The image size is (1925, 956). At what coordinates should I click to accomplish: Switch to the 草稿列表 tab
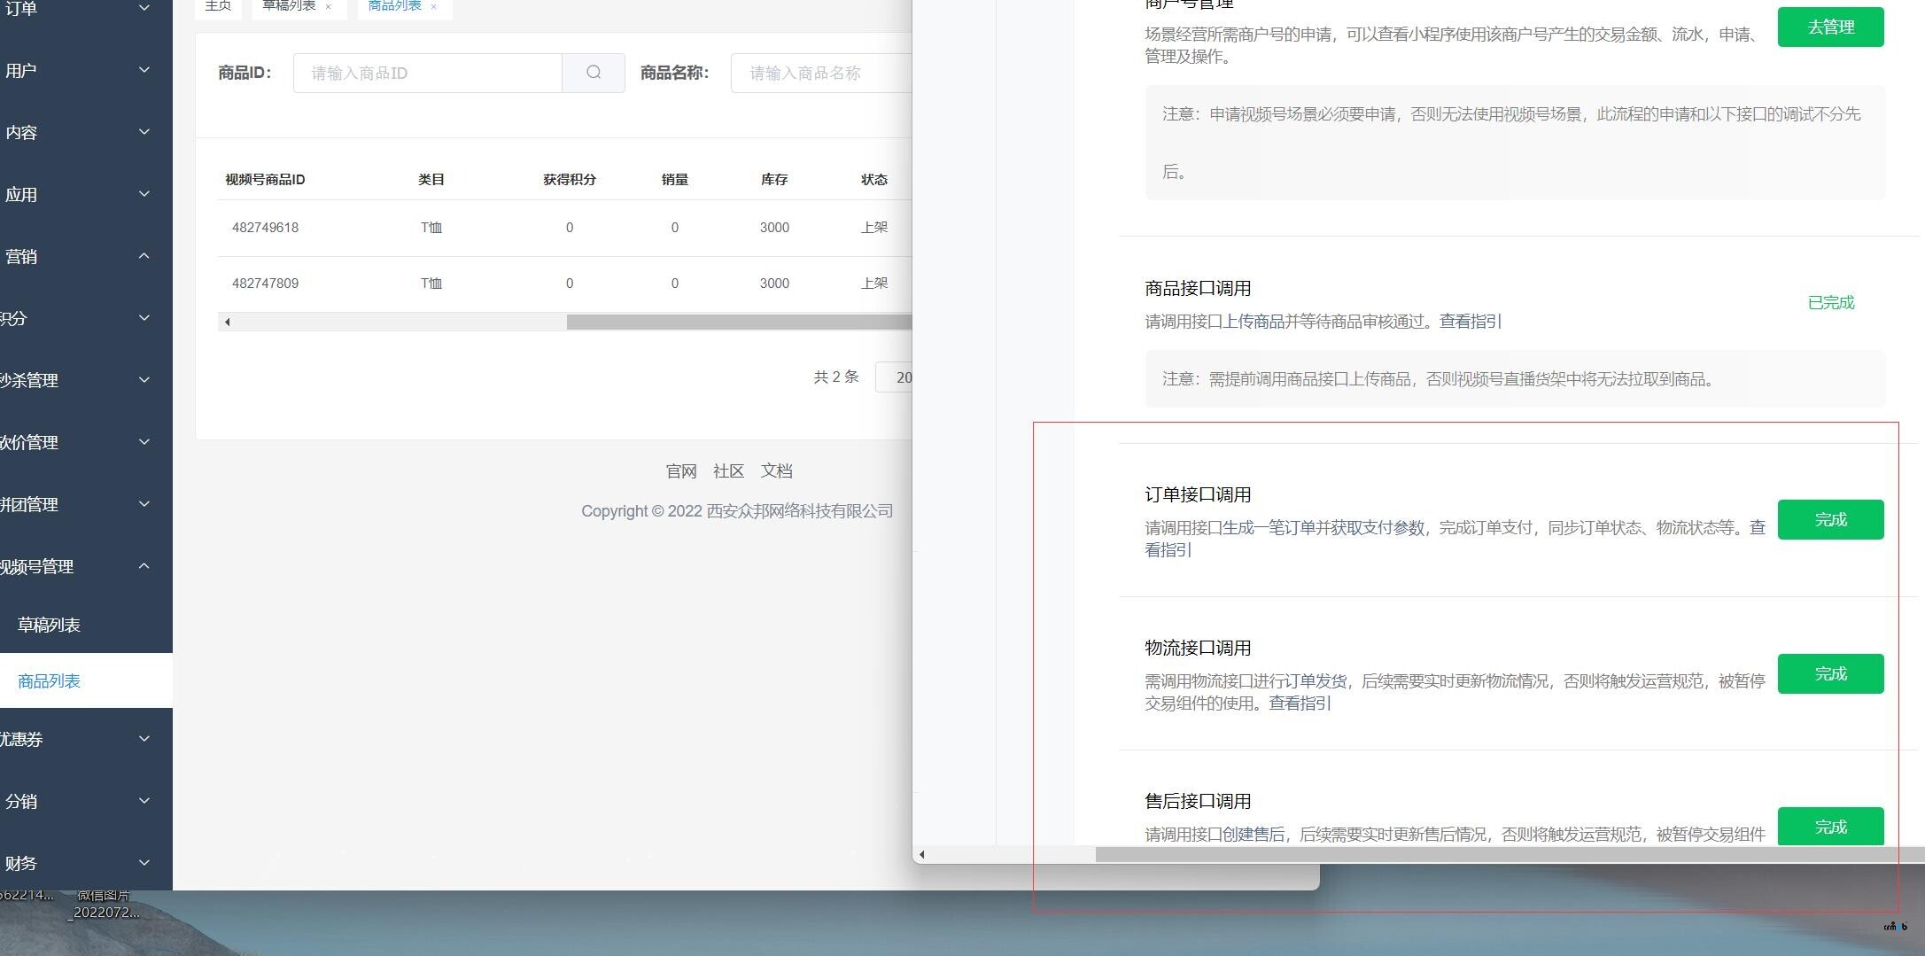click(x=289, y=6)
